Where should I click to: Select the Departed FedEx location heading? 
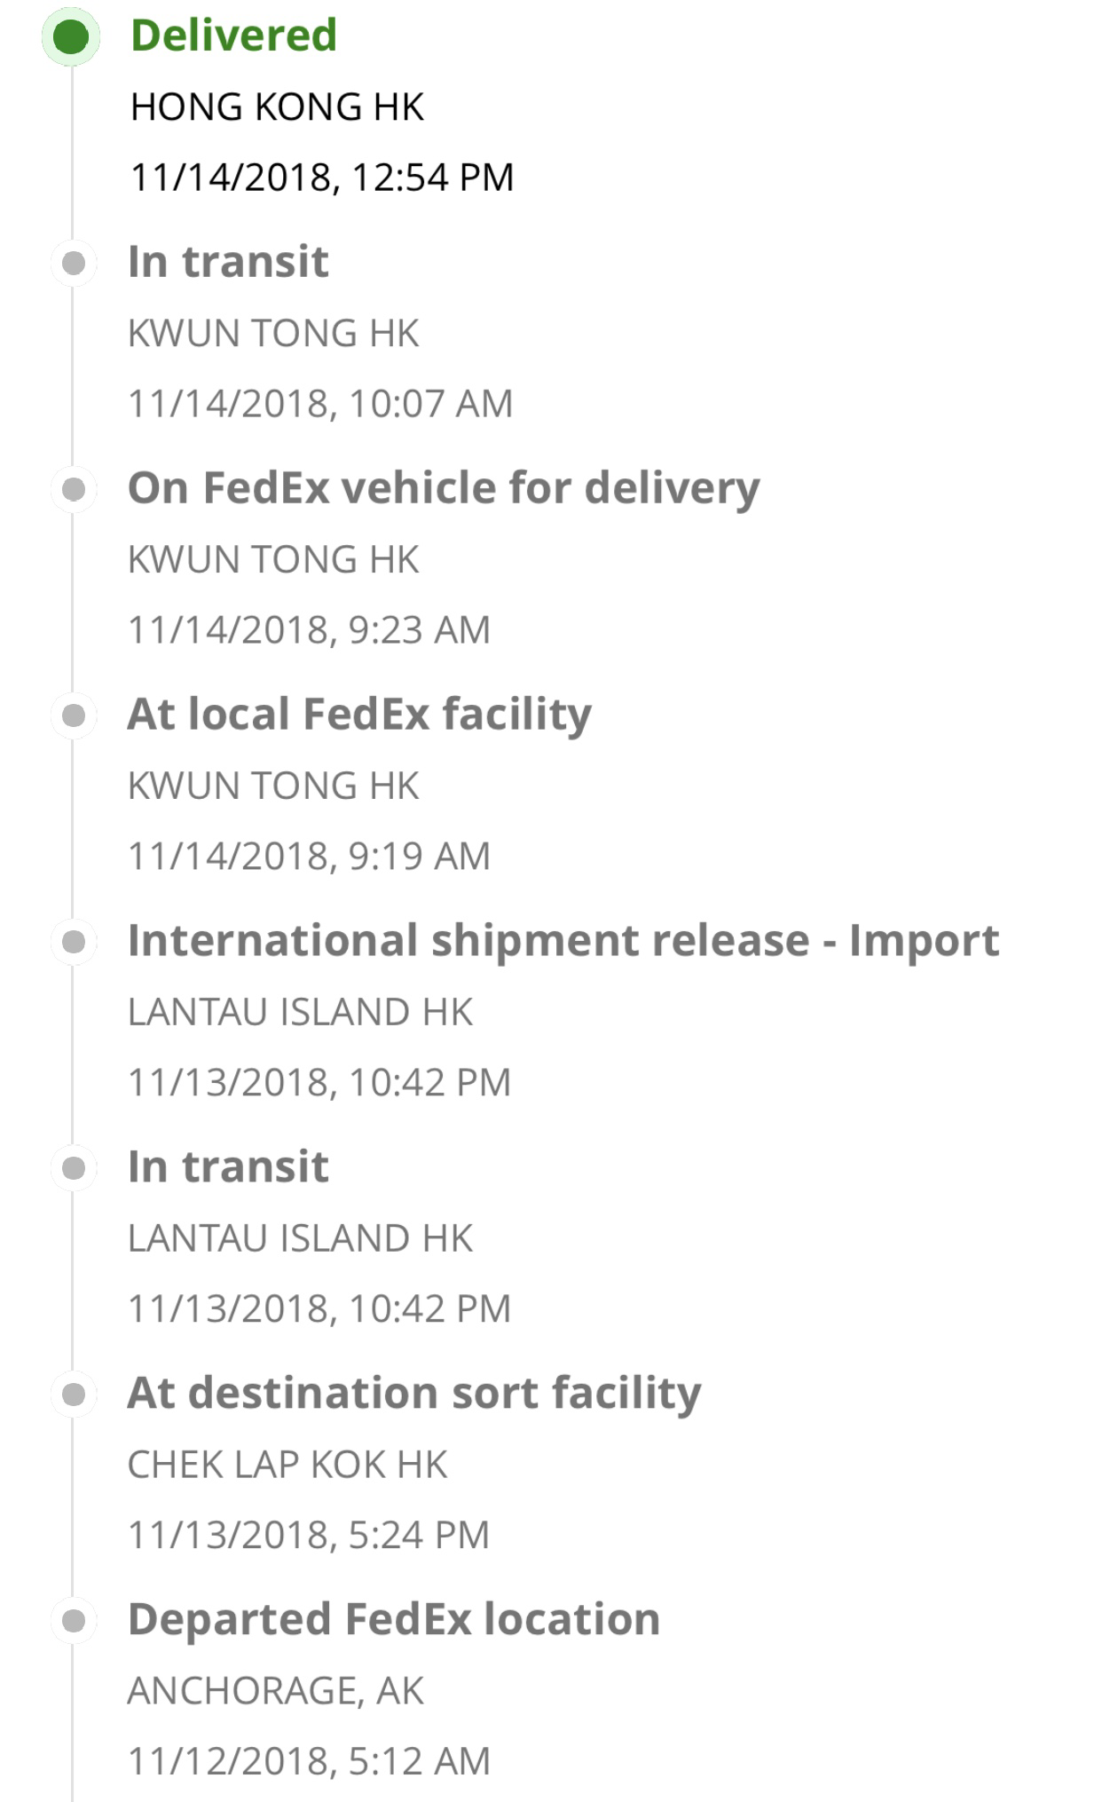click(394, 1620)
